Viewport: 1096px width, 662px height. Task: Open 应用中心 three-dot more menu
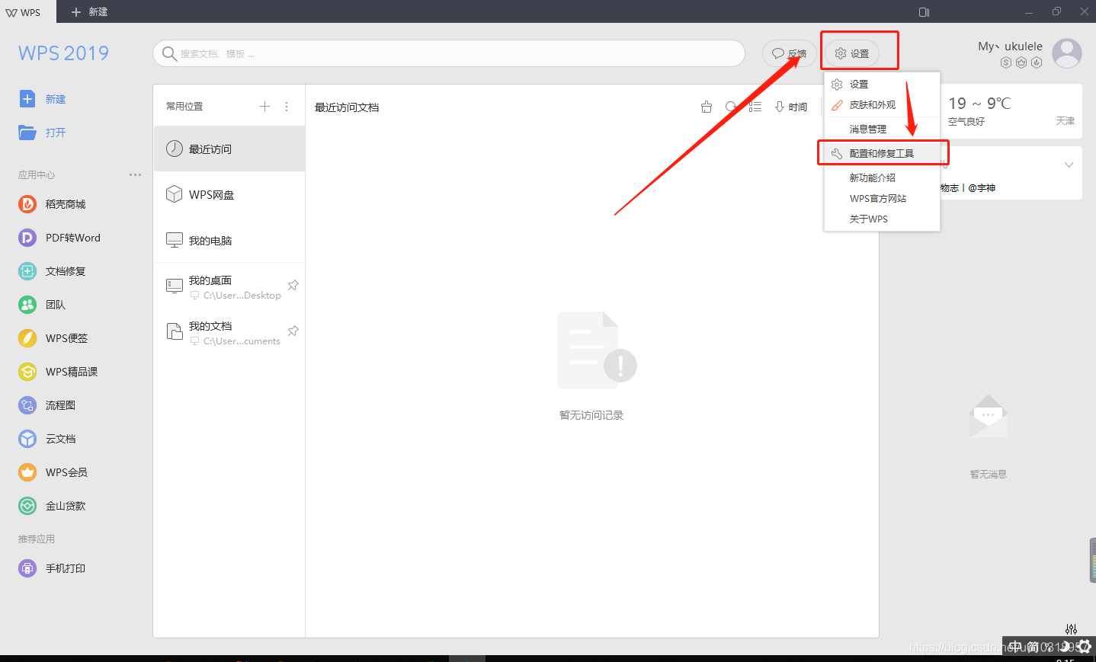(135, 174)
